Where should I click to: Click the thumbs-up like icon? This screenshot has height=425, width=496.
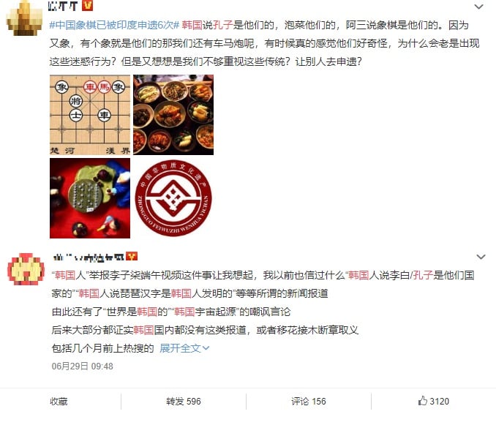click(x=423, y=401)
